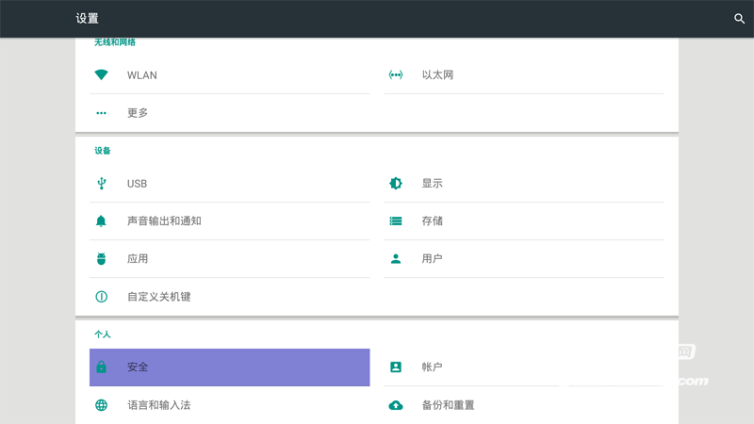Screen dimensions: 754x424
Task: Click the 设置 title in header
Action: click(87, 18)
